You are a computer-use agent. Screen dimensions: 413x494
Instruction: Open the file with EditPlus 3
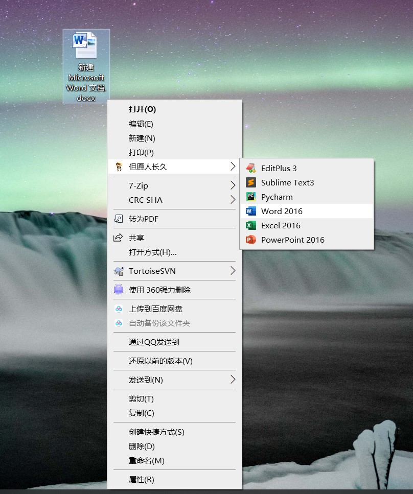[x=280, y=168]
